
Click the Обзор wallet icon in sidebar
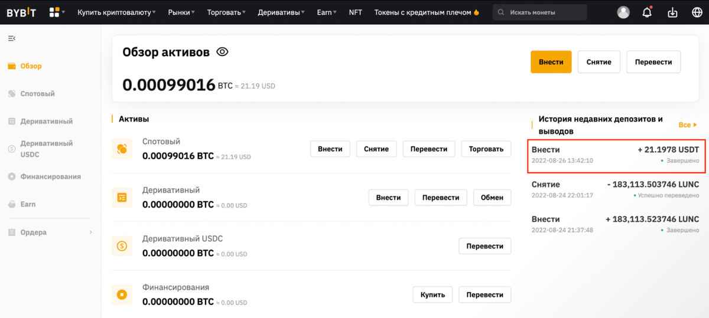12,66
